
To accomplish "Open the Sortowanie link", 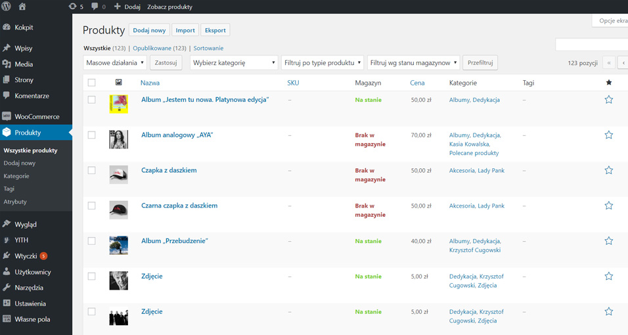I will [x=208, y=48].
